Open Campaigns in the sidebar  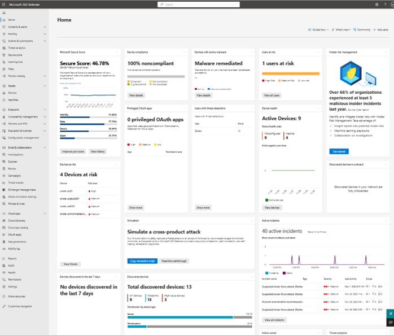14,176
